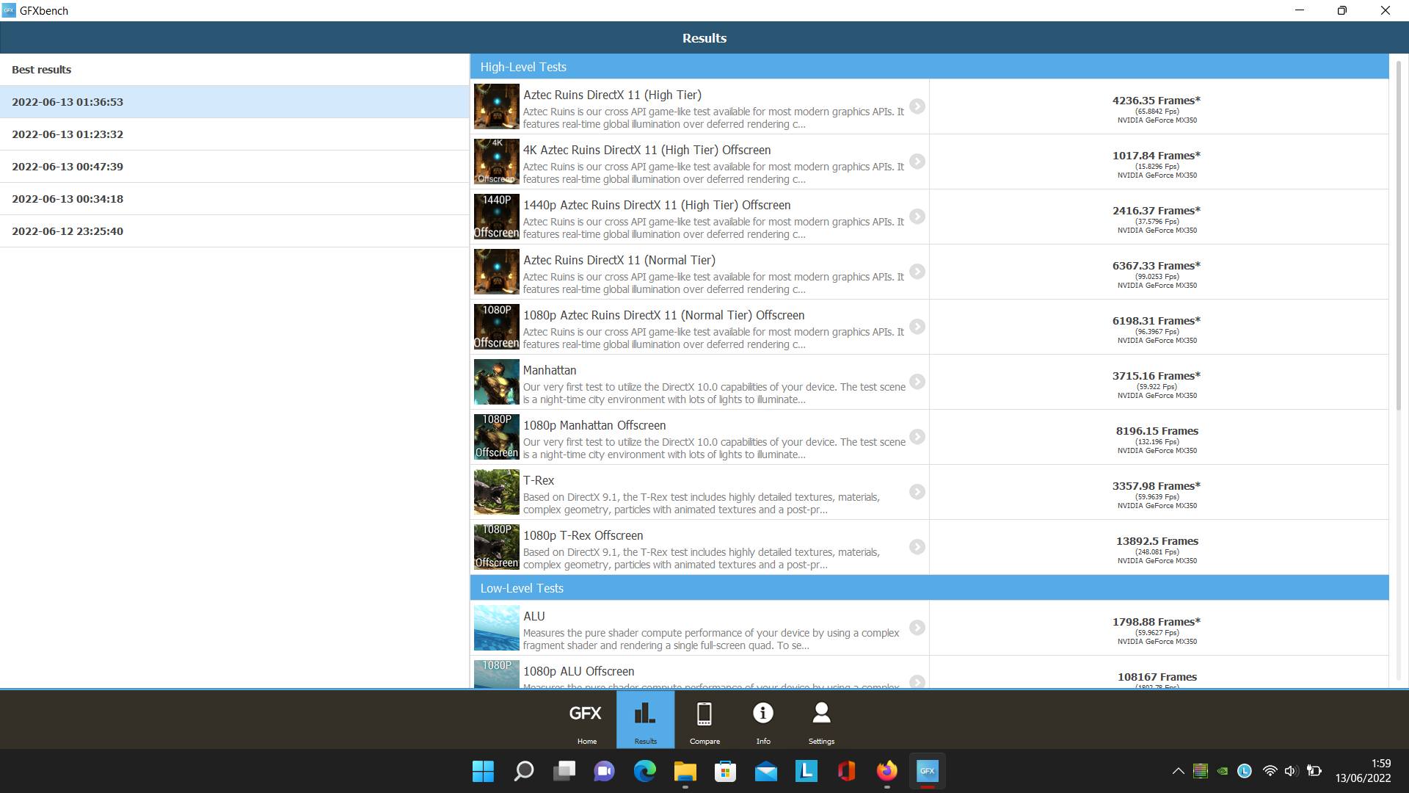Viewport: 1409px width, 793px height.
Task: Click the 1080p ALU Offscreen title
Action: (x=578, y=672)
